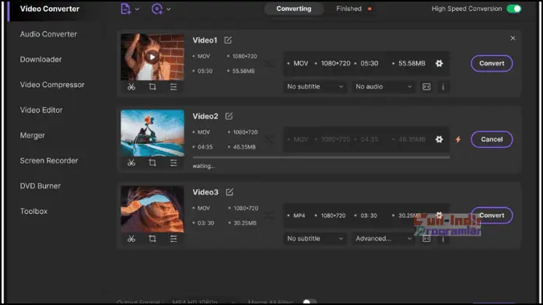Crop Video2 with crop icon
Image resolution: width=543 pixels, height=305 pixels.
tap(152, 163)
